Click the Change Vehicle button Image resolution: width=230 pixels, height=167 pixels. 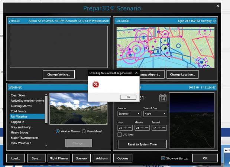point(59,75)
